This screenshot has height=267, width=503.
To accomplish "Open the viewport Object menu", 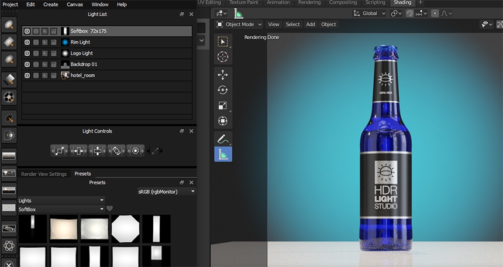I will (329, 25).
